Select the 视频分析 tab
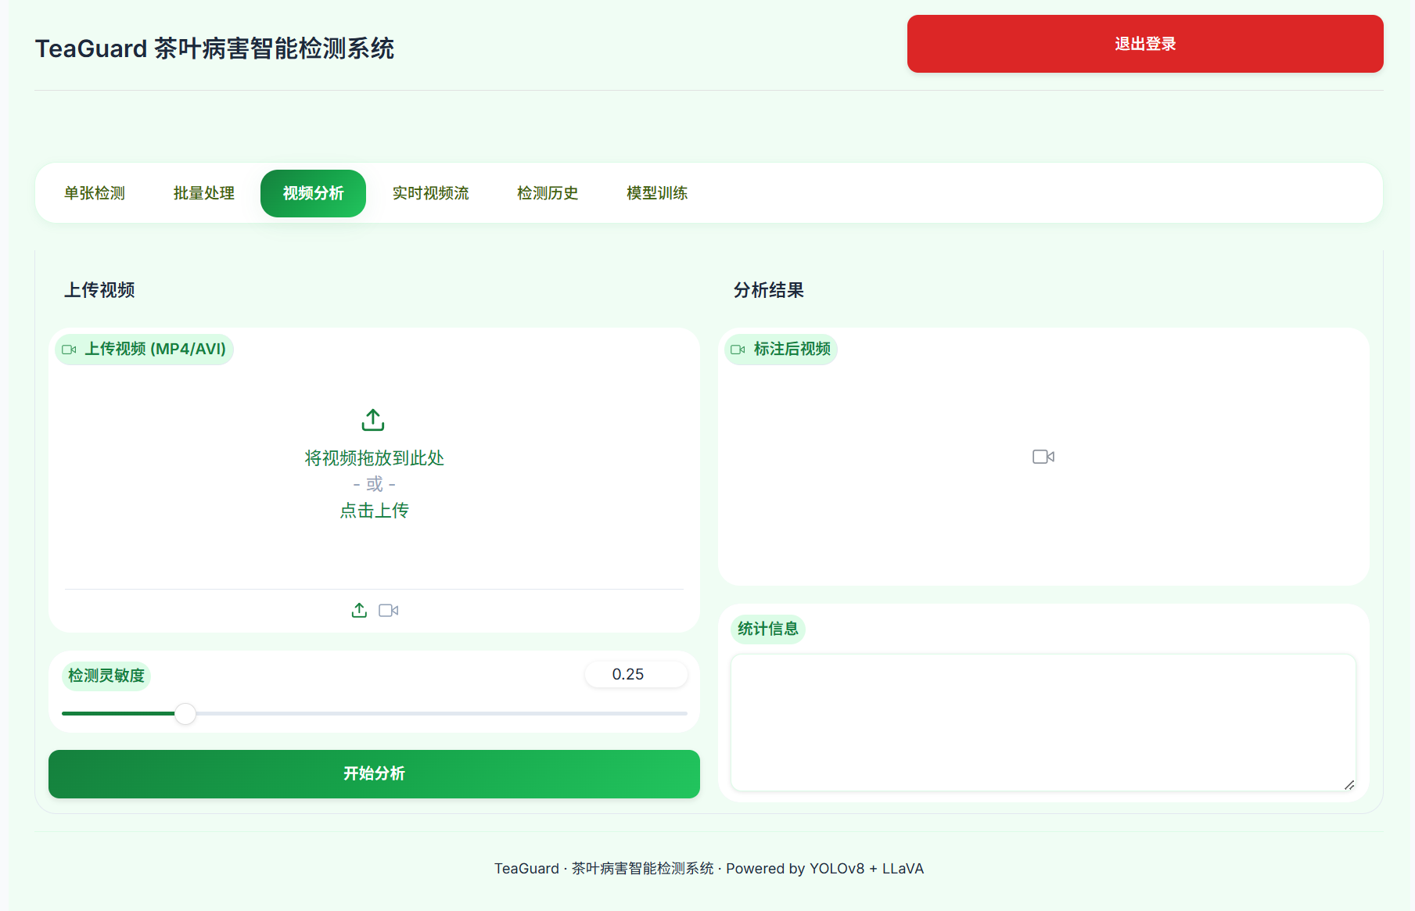Viewport: 1415px width, 911px height. click(x=314, y=193)
